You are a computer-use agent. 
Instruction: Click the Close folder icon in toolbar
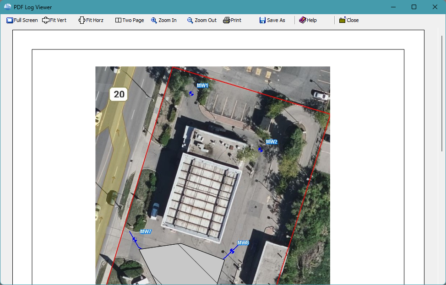click(x=343, y=20)
